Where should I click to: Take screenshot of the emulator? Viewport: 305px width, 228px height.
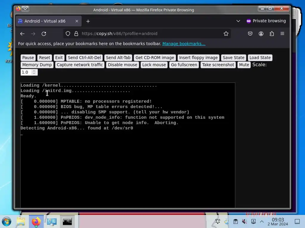click(x=218, y=65)
